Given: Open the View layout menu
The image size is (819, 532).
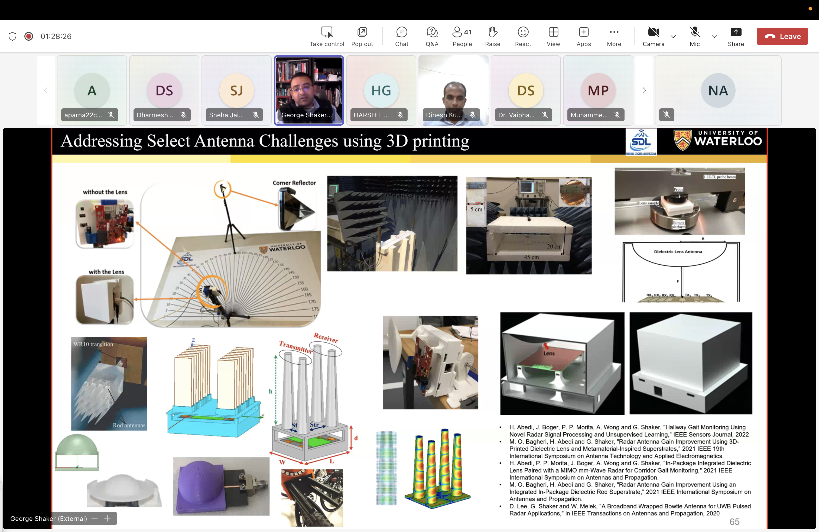Looking at the screenshot, I should (553, 36).
